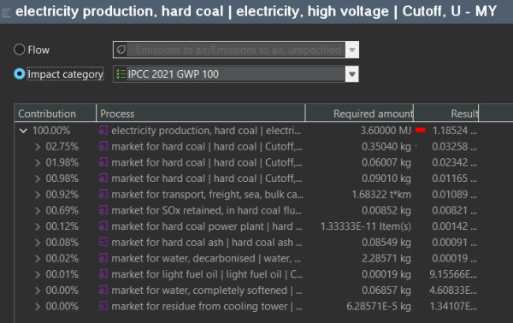This screenshot has height=323, width=513.
Task: Click process icon of 0.09010 kg hard coal row
Action: [x=103, y=179]
